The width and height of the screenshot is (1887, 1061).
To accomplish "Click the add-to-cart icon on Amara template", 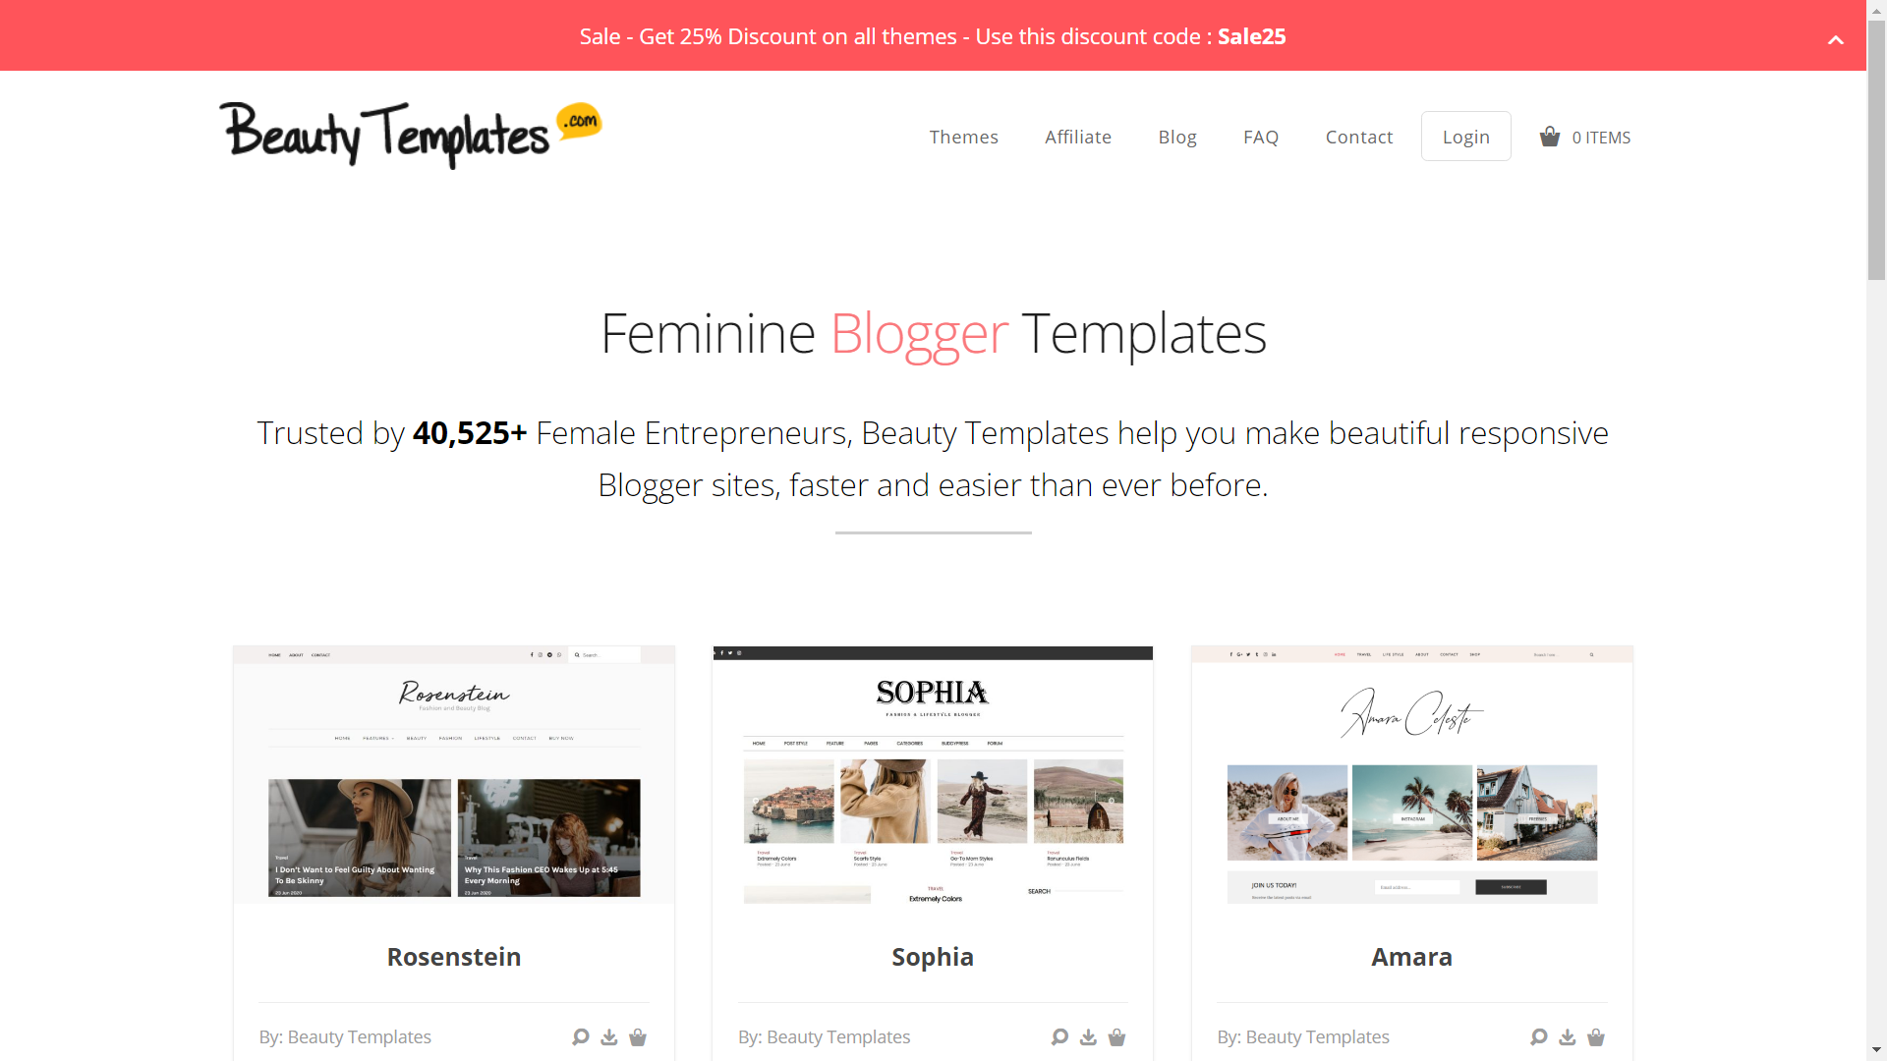I will point(1597,1036).
